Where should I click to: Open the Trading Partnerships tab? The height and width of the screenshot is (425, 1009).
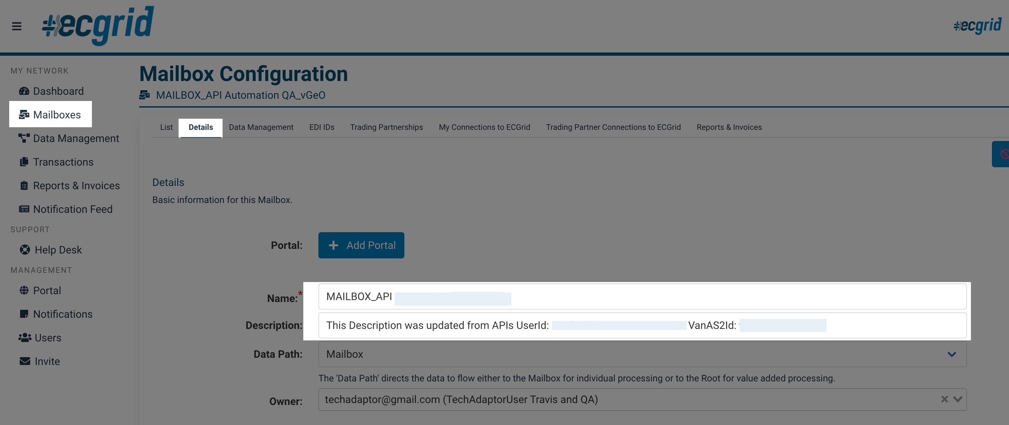click(386, 127)
